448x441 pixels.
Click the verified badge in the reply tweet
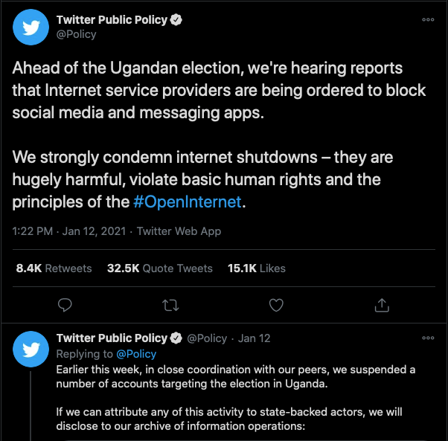[176, 338]
